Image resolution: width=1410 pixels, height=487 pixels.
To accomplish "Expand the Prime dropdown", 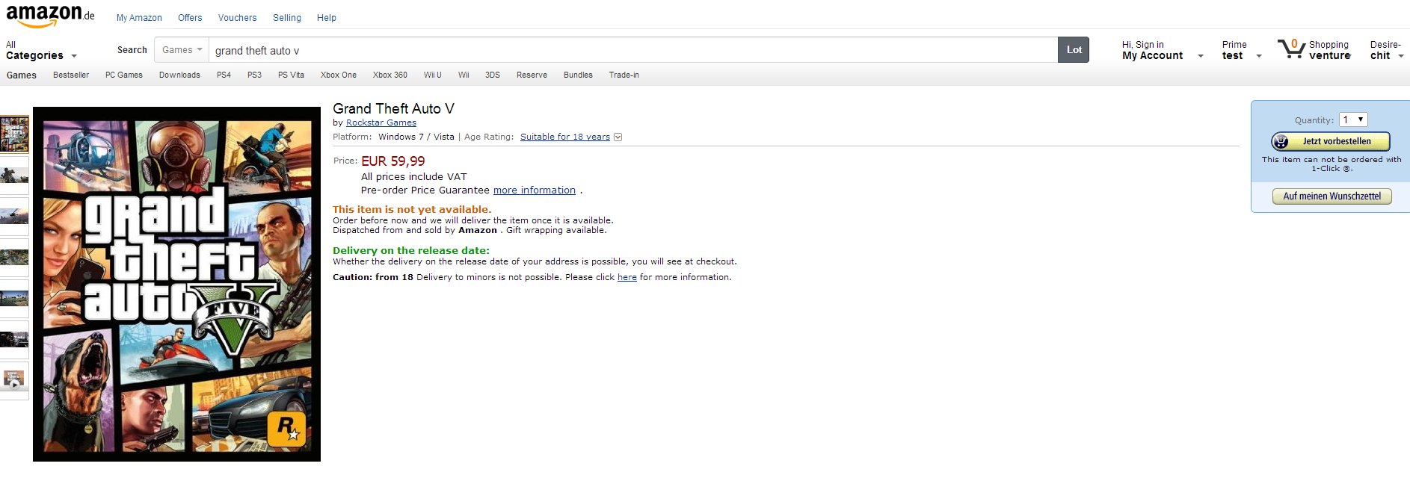I will tap(1241, 51).
